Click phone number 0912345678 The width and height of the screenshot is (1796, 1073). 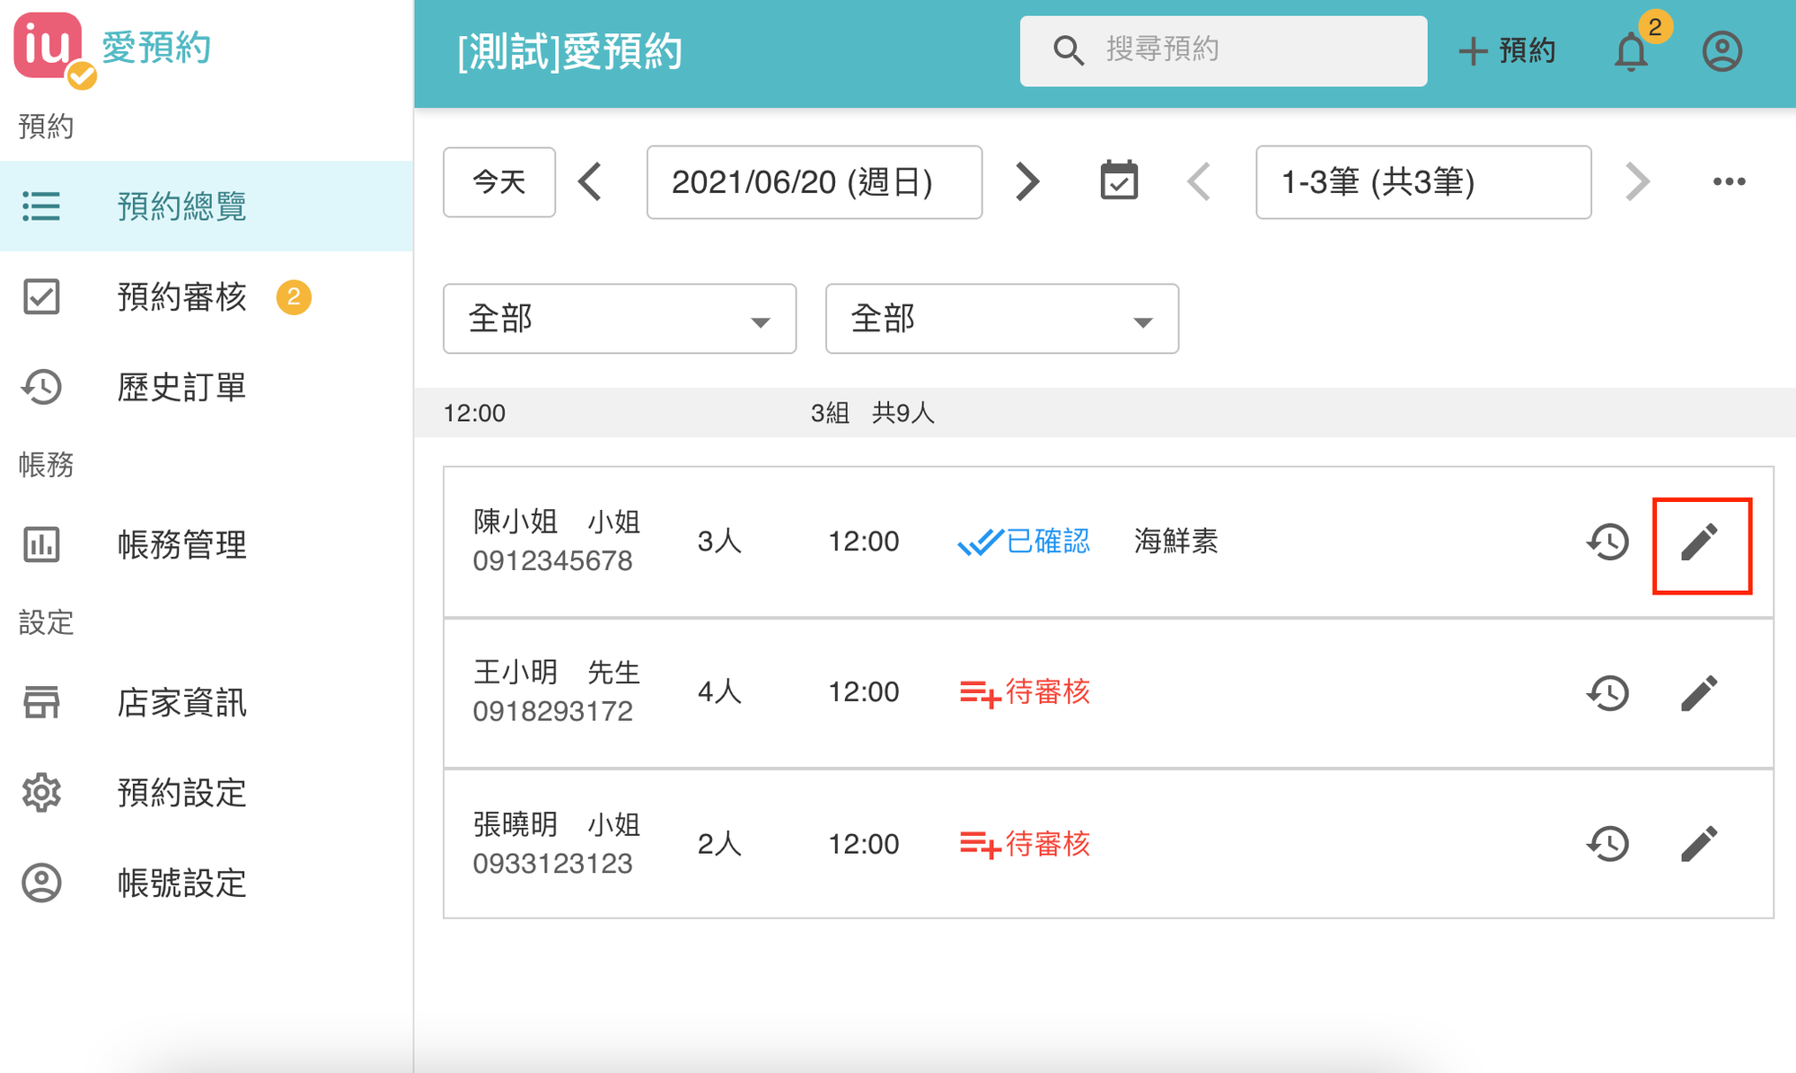point(553,561)
